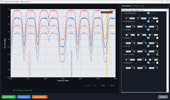
Task: Select the Stats / Counters radio button
Action: [123, 55]
